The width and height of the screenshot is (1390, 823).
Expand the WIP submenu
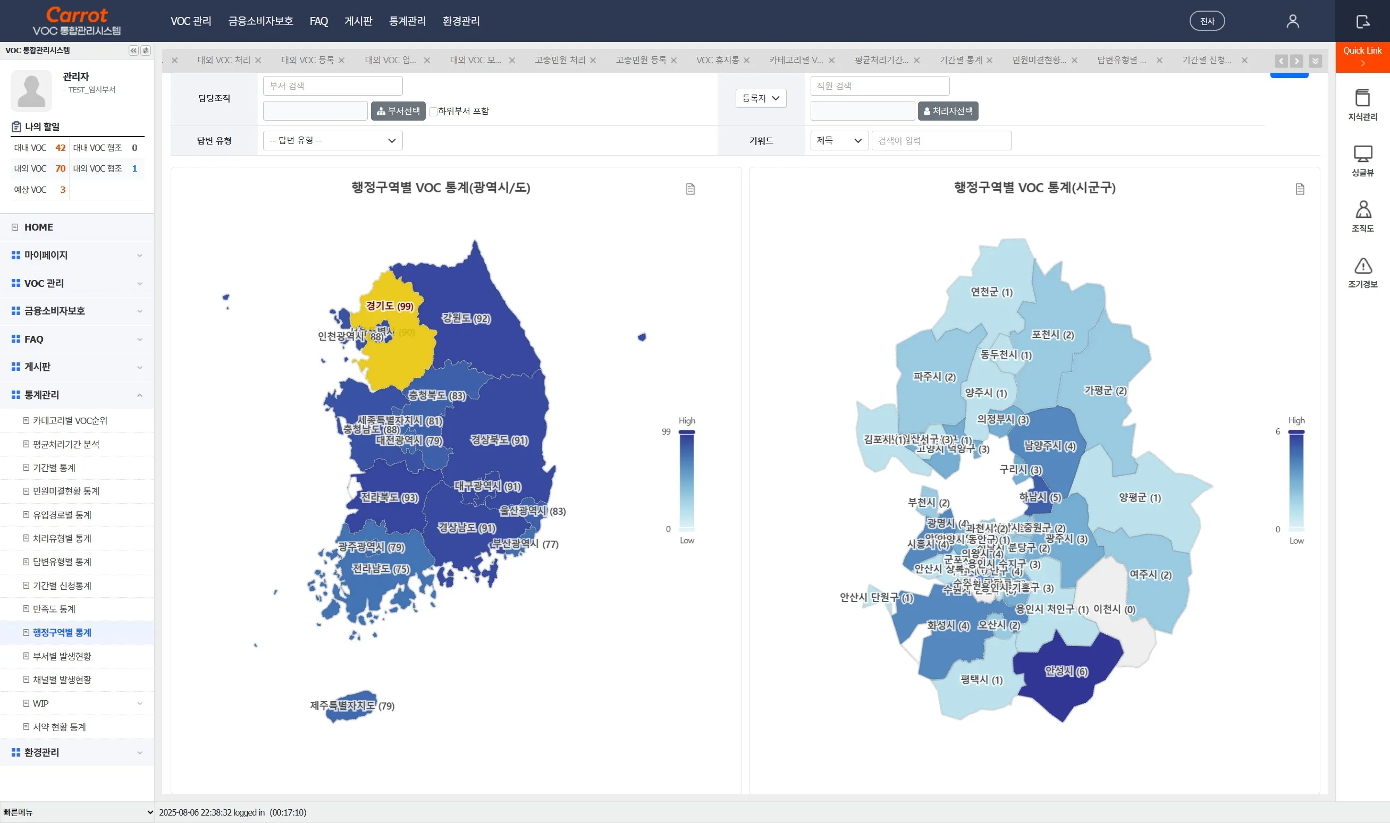tap(77, 703)
